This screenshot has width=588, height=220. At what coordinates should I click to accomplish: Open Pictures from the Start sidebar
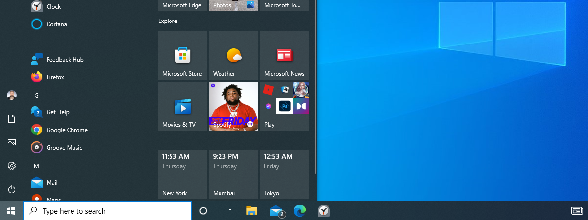(x=12, y=142)
